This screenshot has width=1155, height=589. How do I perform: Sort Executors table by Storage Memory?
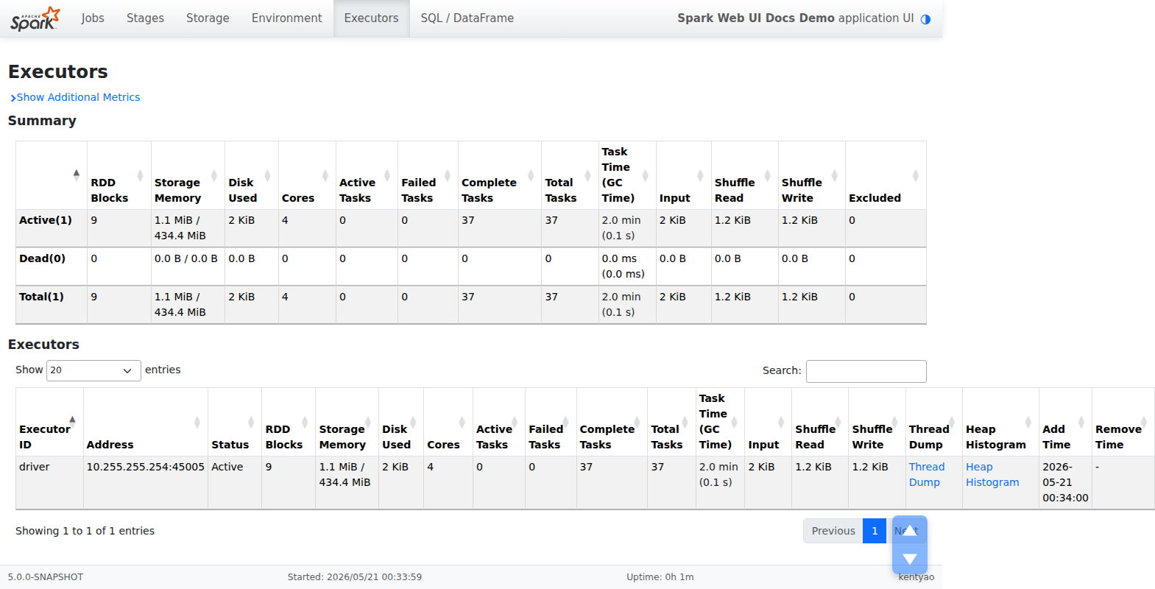[347, 422]
